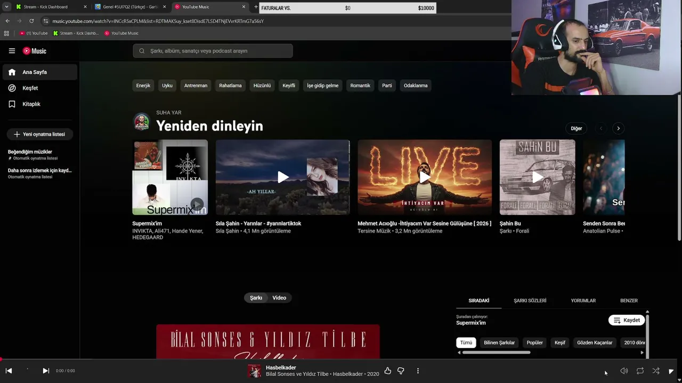Play the Sıla Şahin Yarınlar video

coord(283,177)
